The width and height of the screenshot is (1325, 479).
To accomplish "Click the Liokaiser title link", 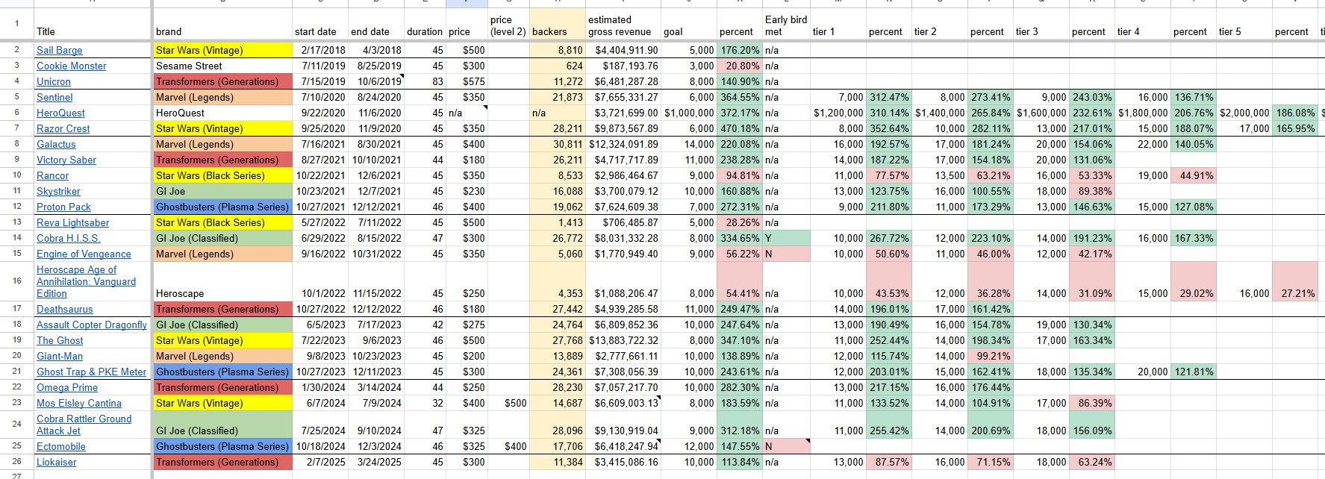I will pyautogui.click(x=57, y=462).
